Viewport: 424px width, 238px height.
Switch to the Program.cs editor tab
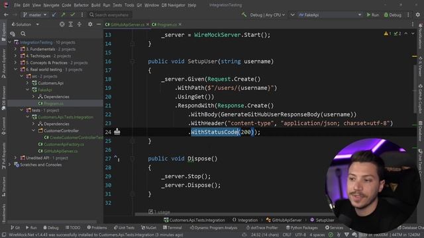(164, 24)
